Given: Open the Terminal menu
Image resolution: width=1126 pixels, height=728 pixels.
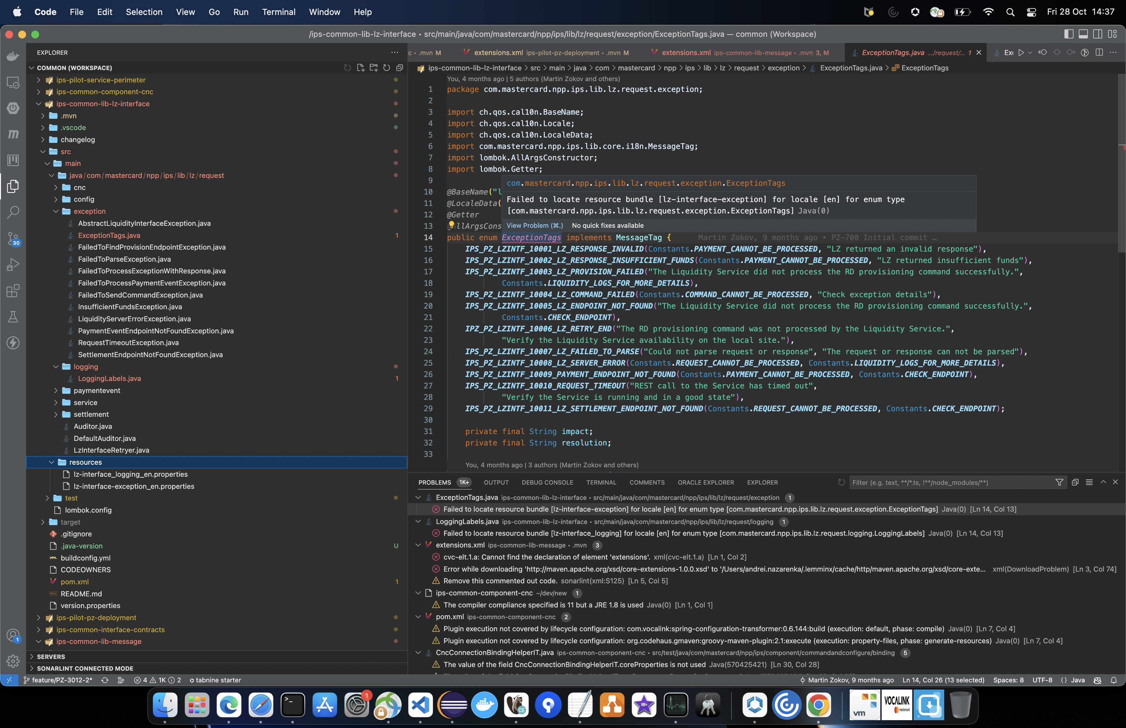Looking at the screenshot, I should coord(279,12).
